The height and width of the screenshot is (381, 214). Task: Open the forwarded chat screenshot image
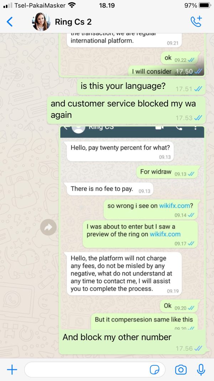click(132, 228)
